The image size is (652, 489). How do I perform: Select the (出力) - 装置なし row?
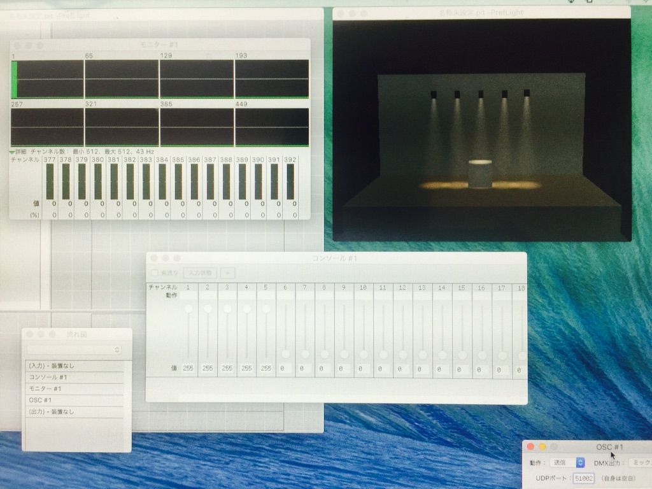(74, 412)
